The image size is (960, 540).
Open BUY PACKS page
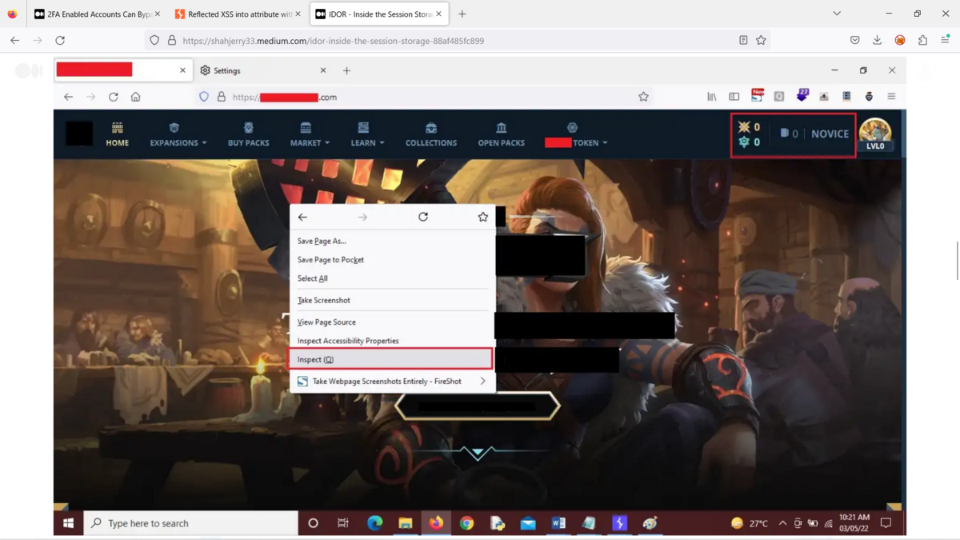point(249,134)
